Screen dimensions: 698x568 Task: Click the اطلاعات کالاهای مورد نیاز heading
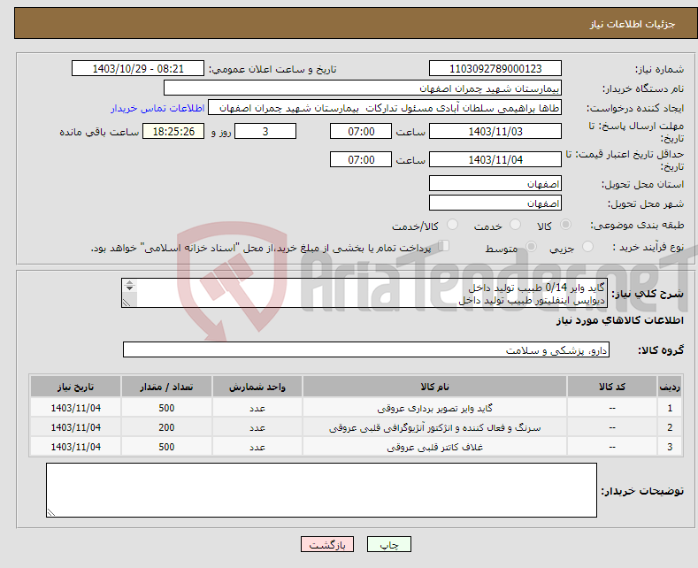click(619, 320)
